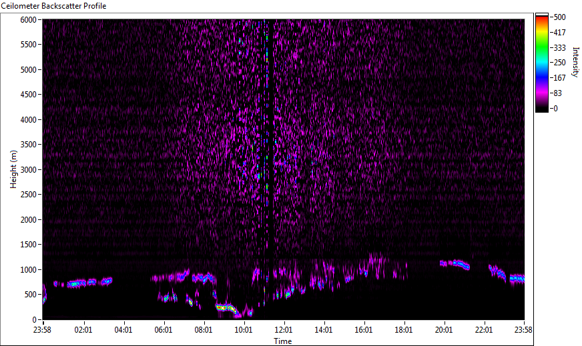
Task: Click the 16:01 time tick label
Action: coord(364,330)
